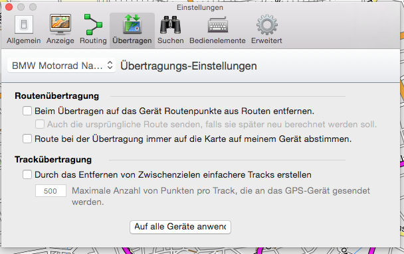Click the Suchen tab label
The height and width of the screenshot is (254, 404).
click(171, 40)
